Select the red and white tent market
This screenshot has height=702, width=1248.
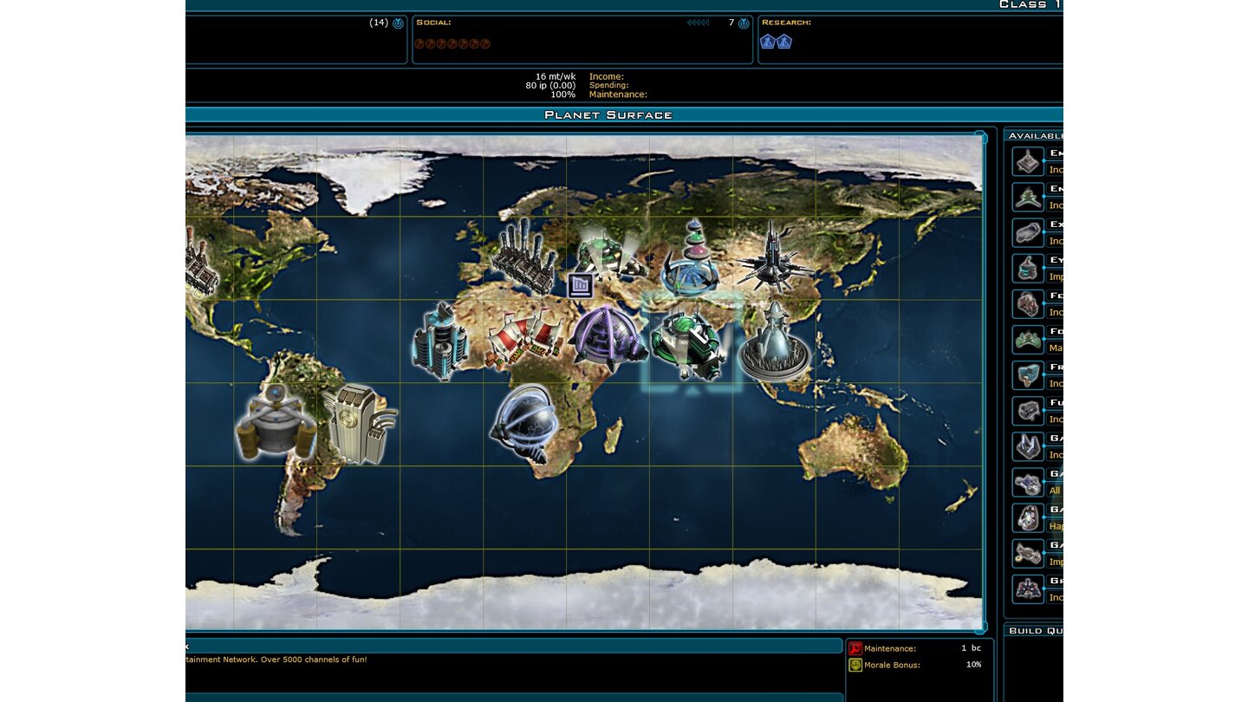(x=525, y=339)
